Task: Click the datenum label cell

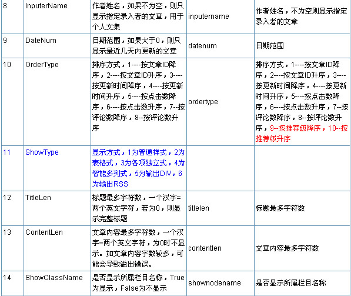Action: point(220,46)
